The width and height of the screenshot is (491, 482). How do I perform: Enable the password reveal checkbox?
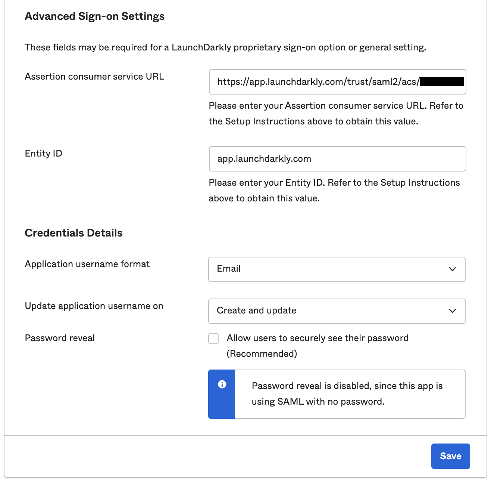(213, 338)
